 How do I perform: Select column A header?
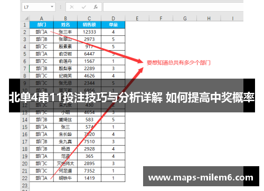coord(42,18)
